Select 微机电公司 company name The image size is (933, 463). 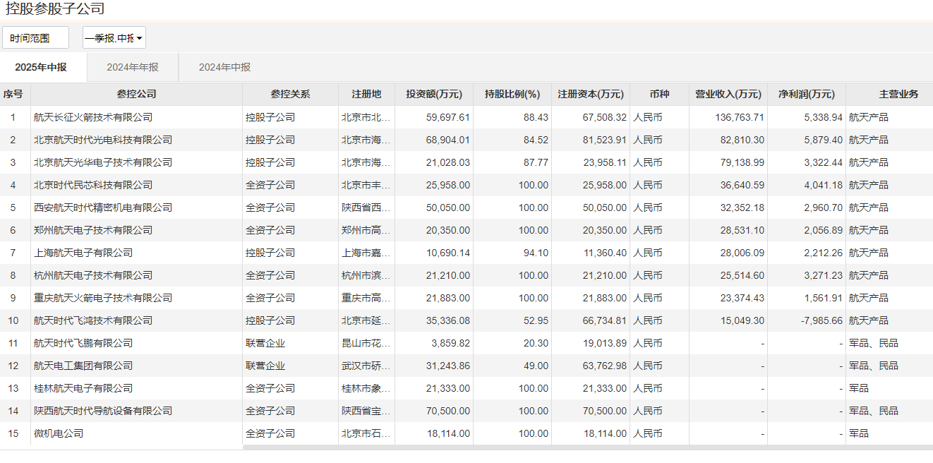tap(59, 433)
